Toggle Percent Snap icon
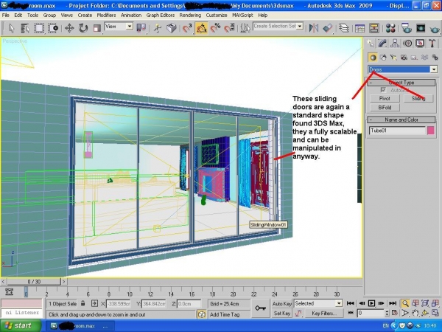Image resolution: width=442 pixels, height=332 pixels. (x=215, y=28)
